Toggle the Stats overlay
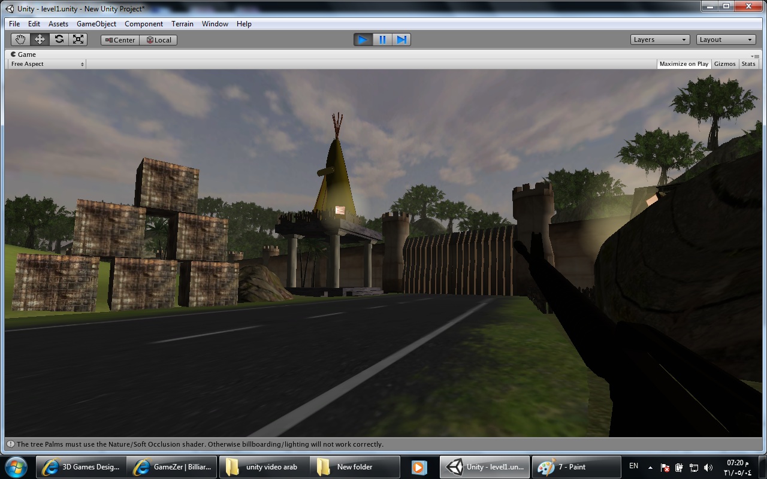The height and width of the screenshot is (479, 767). (x=748, y=64)
